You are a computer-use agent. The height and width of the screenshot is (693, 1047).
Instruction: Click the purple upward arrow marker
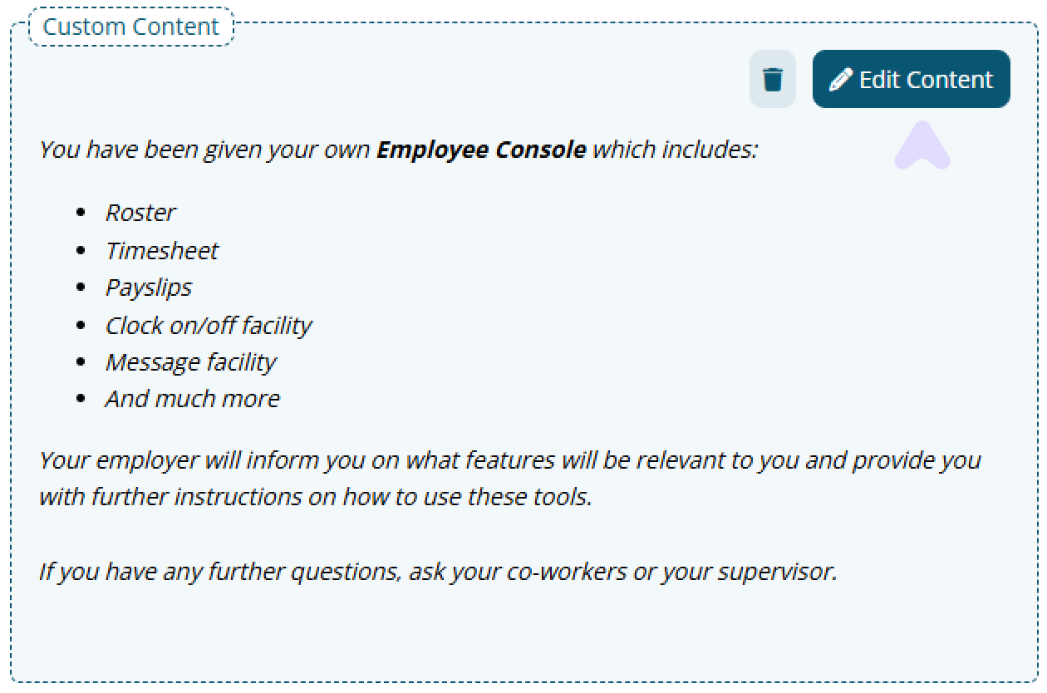[x=922, y=146]
